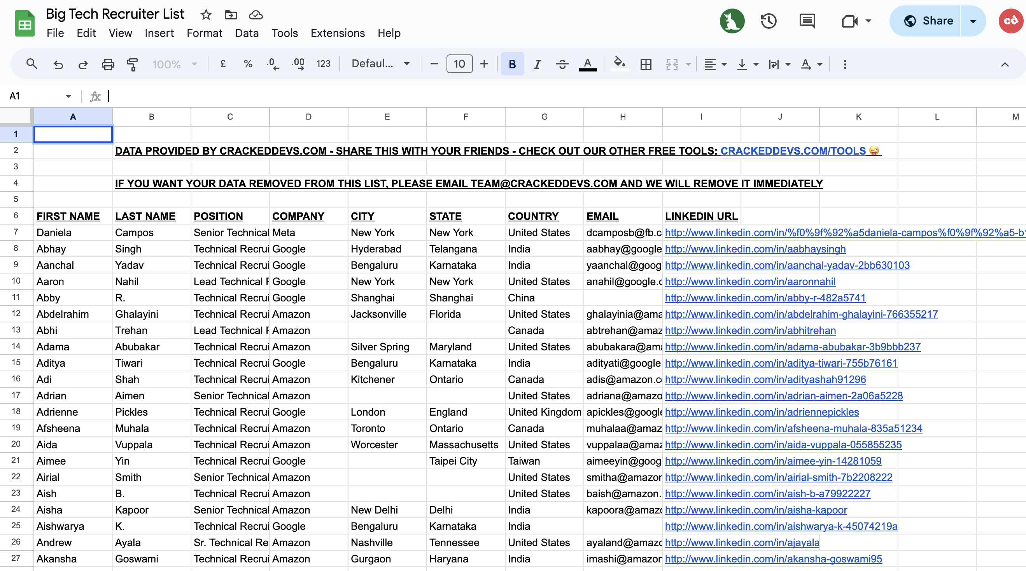Click the font size field

[x=459, y=64]
